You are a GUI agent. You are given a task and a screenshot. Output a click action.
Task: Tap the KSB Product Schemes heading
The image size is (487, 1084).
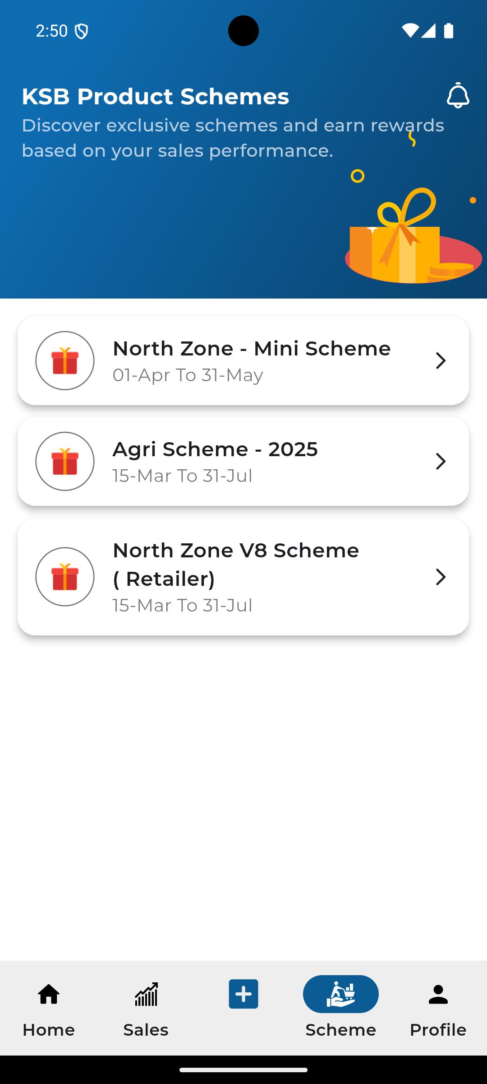156,96
